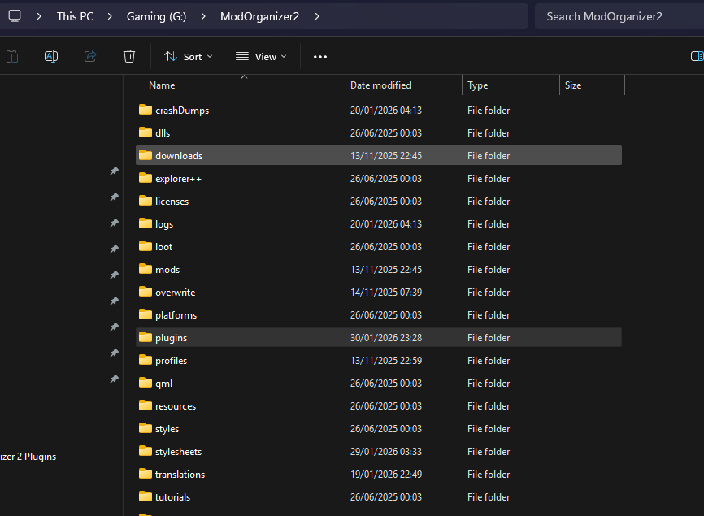The width and height of the screenshot is (704, 516).
Task: Expand the chevron after This PC
Action: coord(110,16)
